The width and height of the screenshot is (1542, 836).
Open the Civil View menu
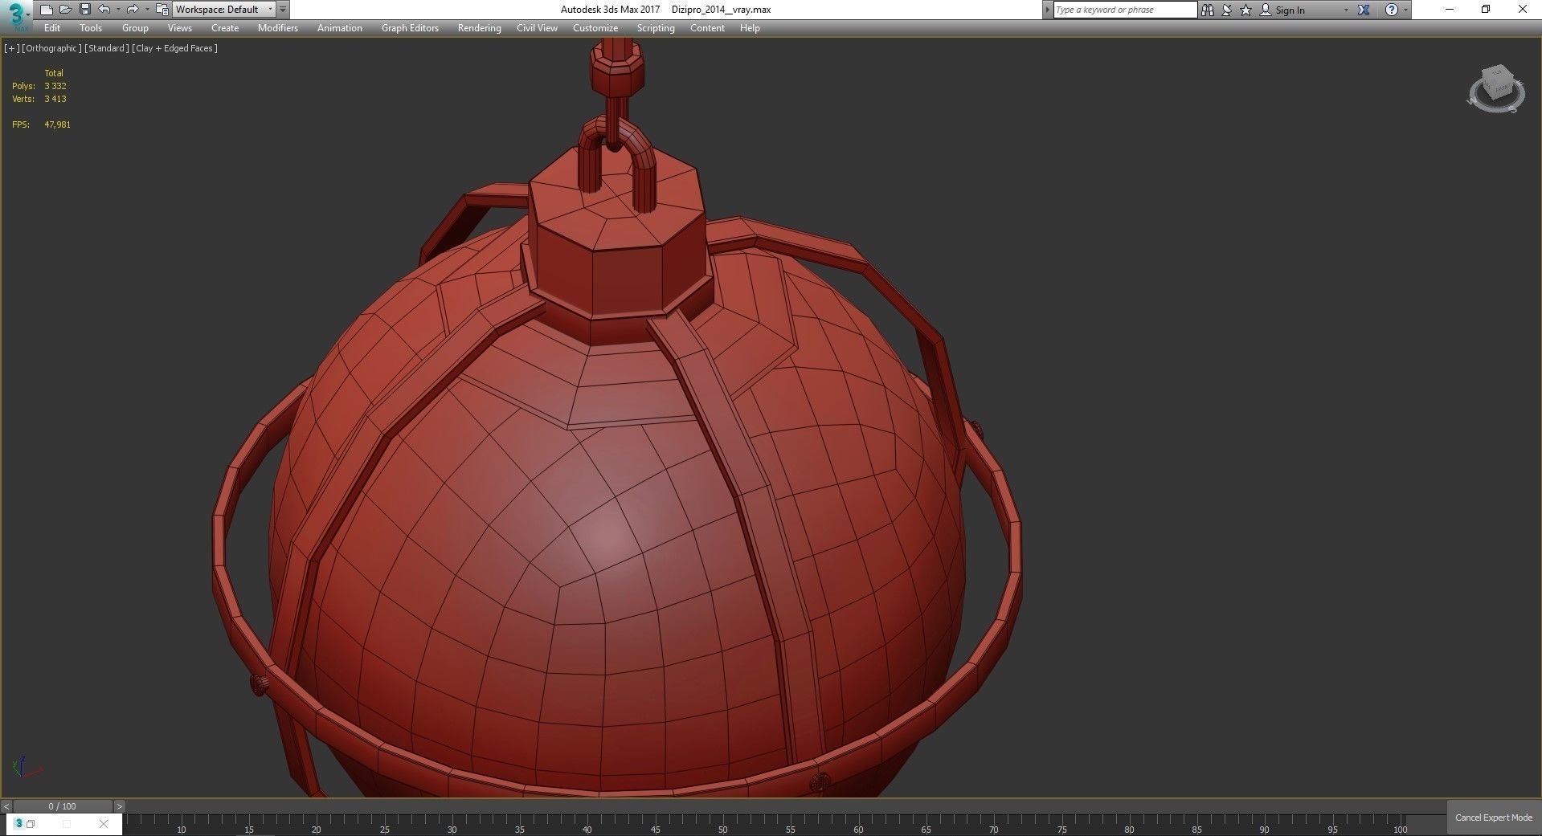(537, 28)
